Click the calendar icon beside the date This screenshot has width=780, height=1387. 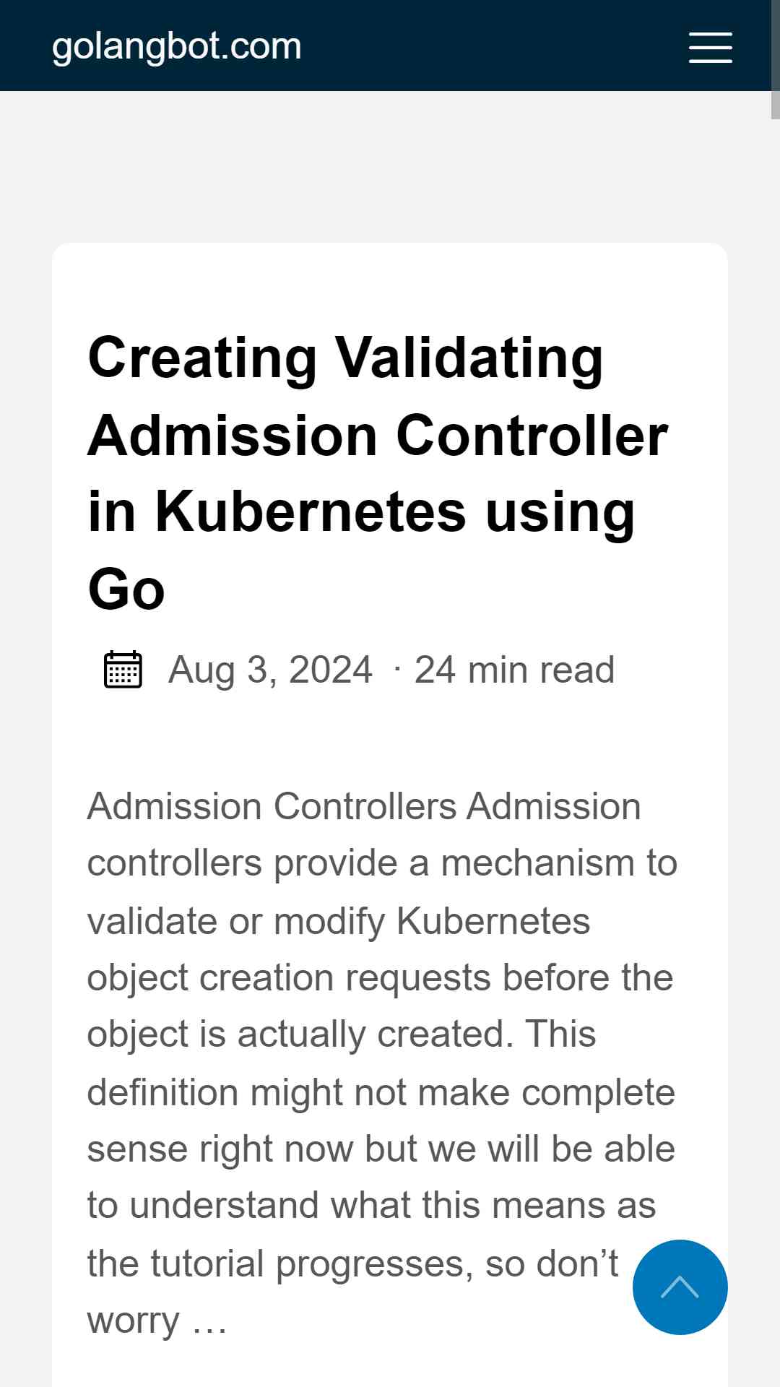click(123, 669)
